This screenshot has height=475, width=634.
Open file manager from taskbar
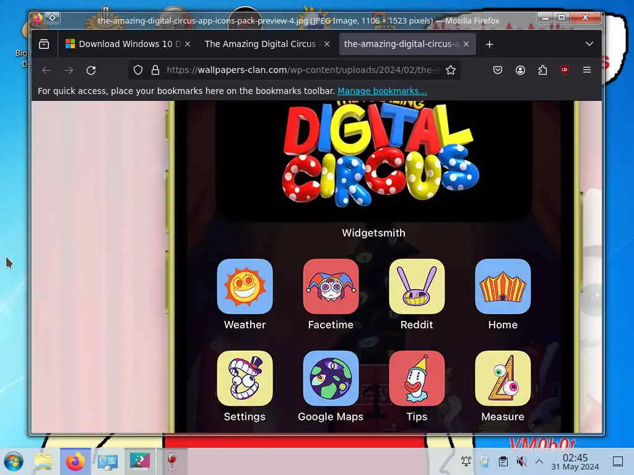click(43, 461)
